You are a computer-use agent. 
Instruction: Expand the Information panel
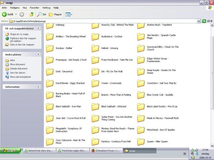point(38,87)
